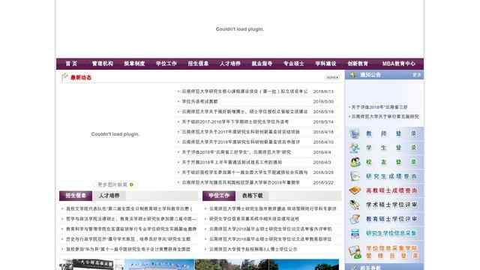Viewport: 480px width, 270px height.
Task: Open the 学位工作 item in top navigation bar
Action: point(166,64)
